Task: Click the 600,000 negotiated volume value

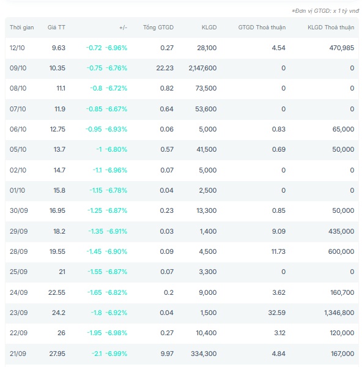Action: coord(341,251)
